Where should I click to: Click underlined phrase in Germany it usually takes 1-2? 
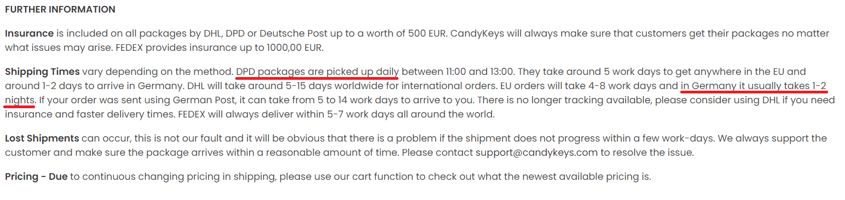click(754, 86)
